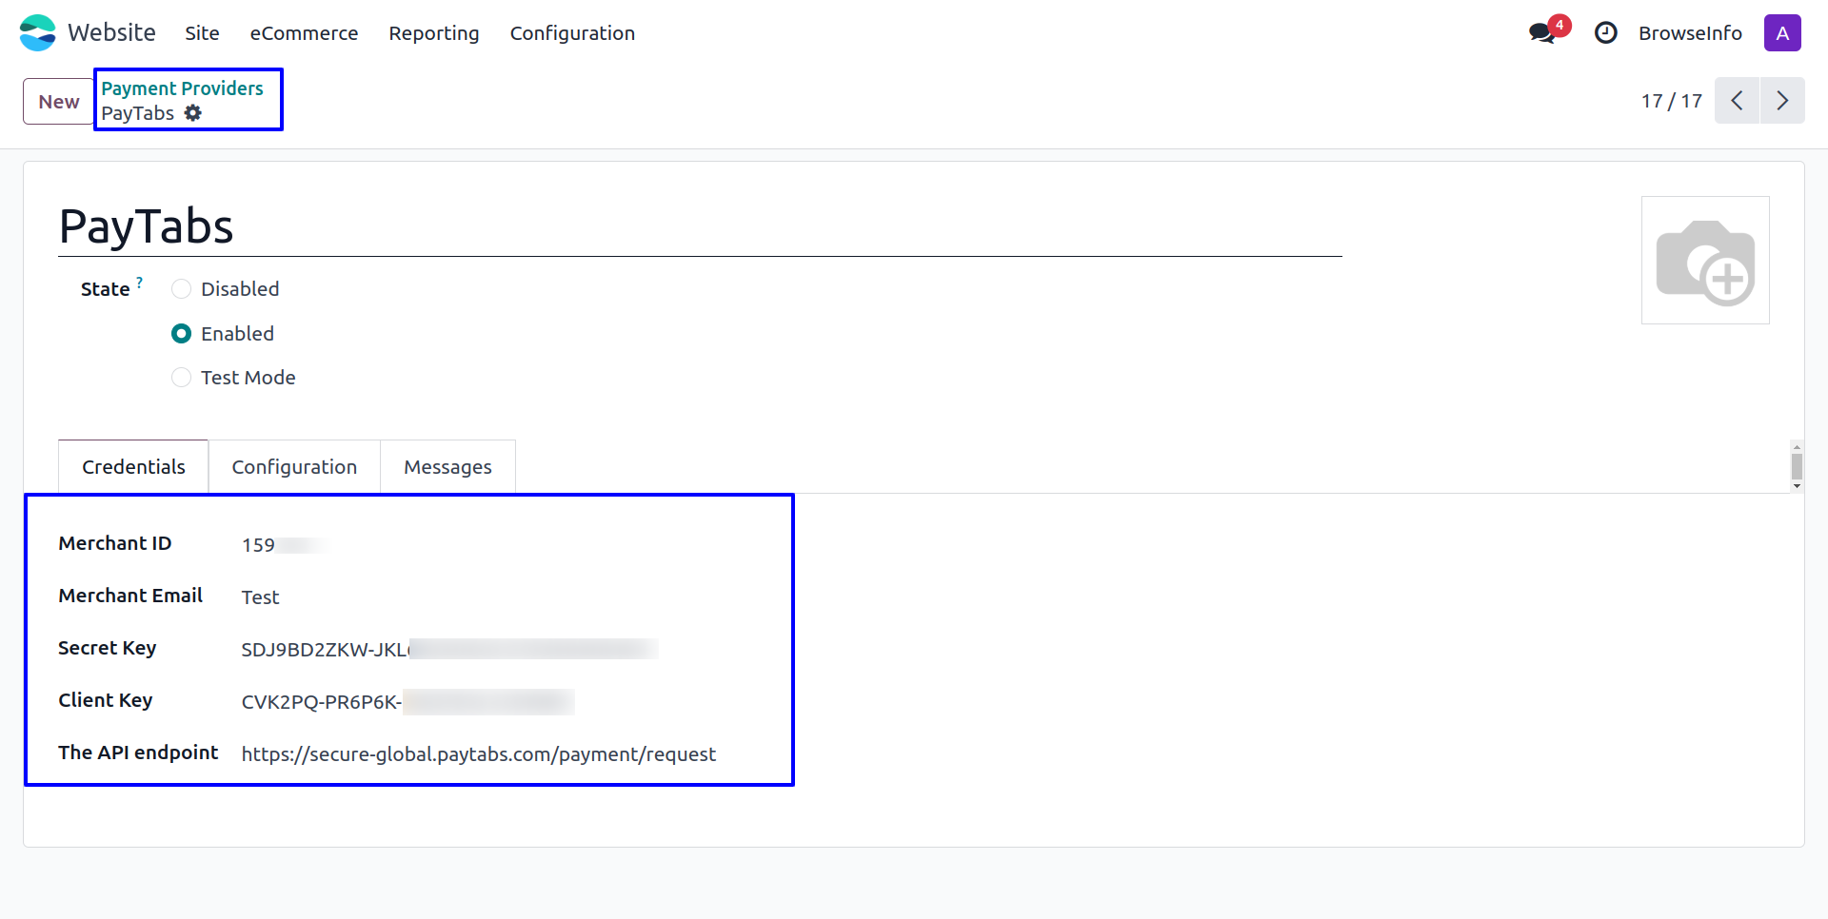This screenshot has height=919, width=1828.
Task: Open the PayTabs gear actions menu
Action: (x=193, y=113)
